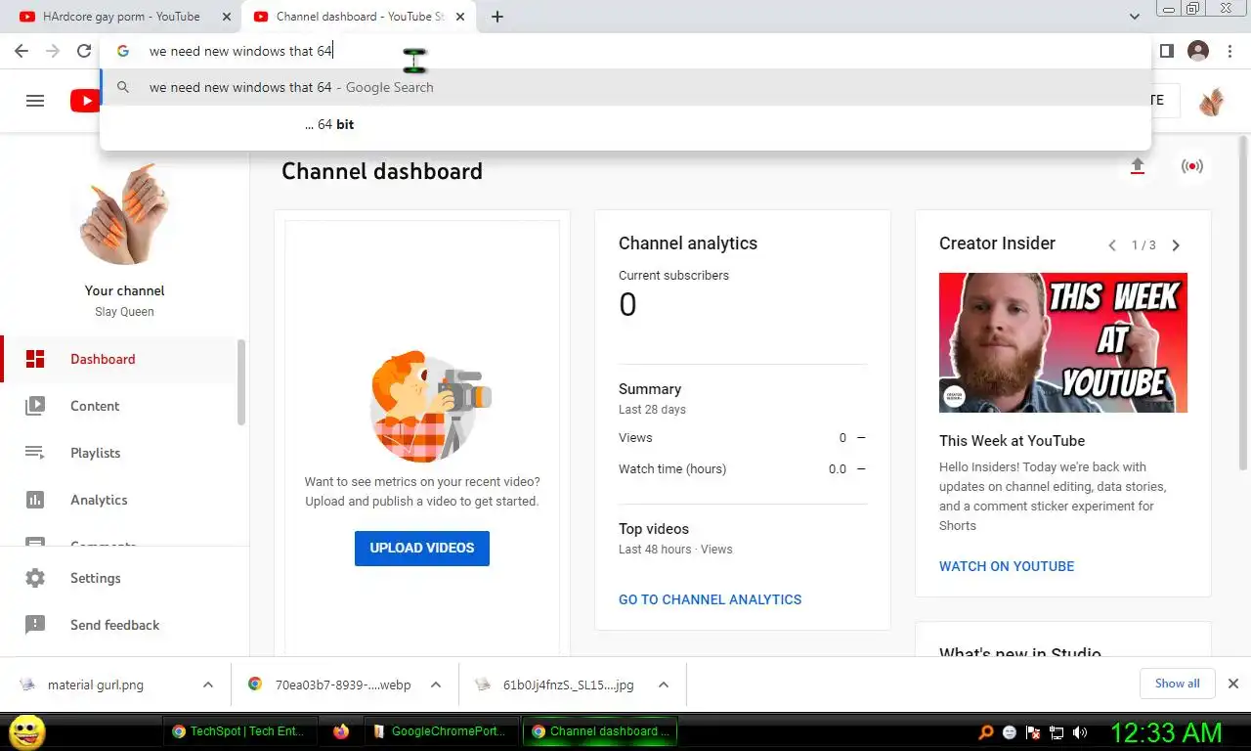Pick the Google Search suggestion row
The image size is (1251, 751).
[x=625, y=87]
